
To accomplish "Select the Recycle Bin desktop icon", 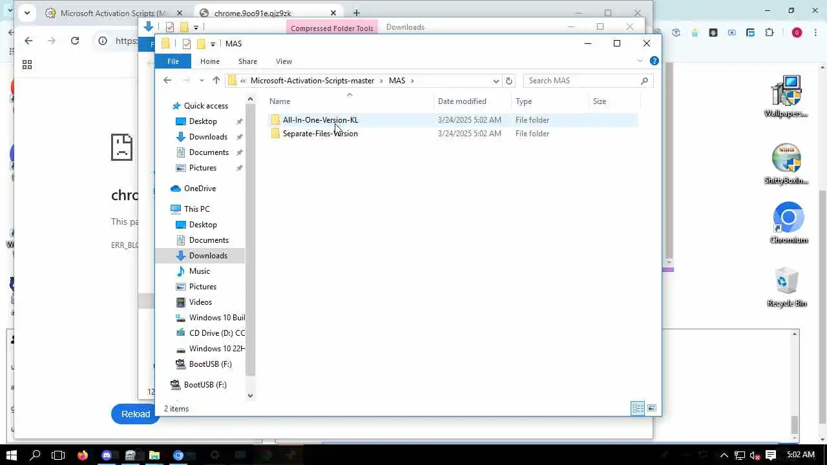I will point(787,287).
